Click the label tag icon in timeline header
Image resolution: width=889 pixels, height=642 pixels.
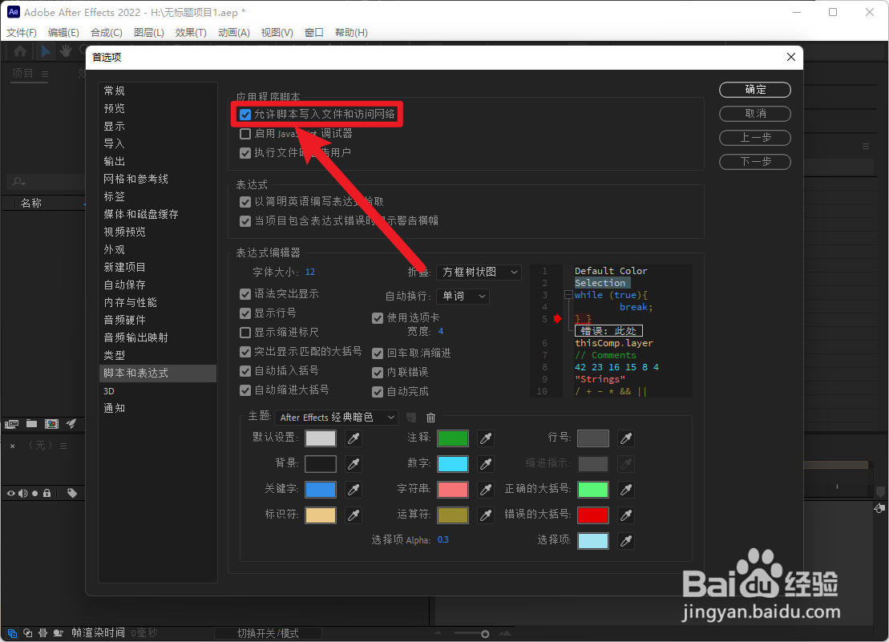[x=72, y=493]
